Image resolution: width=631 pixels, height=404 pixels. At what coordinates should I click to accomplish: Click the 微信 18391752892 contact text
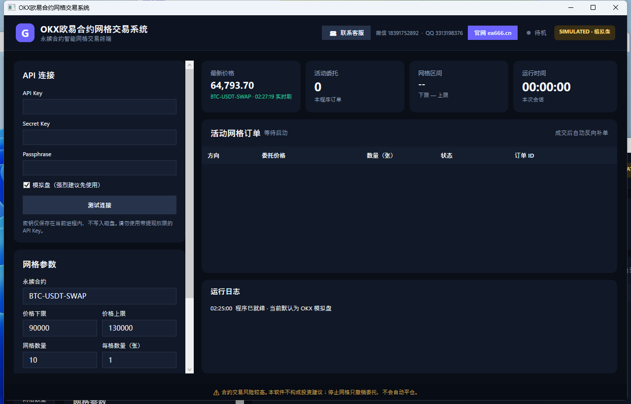coord(397,33)
